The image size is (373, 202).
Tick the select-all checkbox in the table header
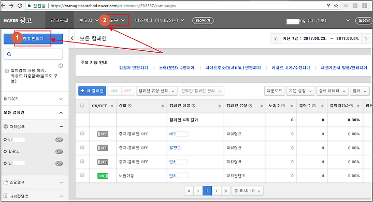tap(82, 105)
